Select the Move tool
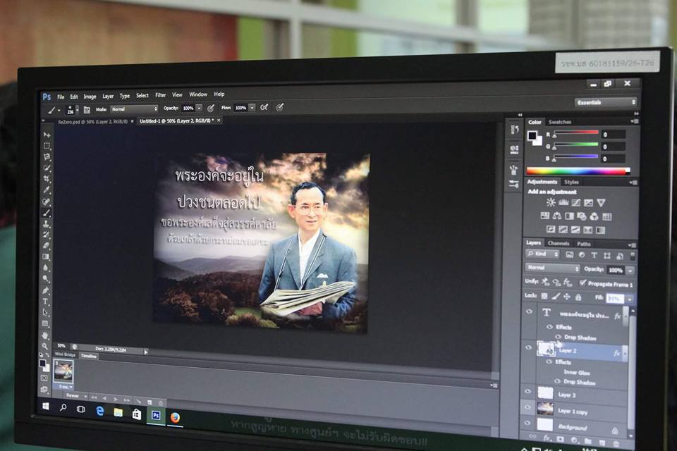677x451 pixels. tap(47, 135)
